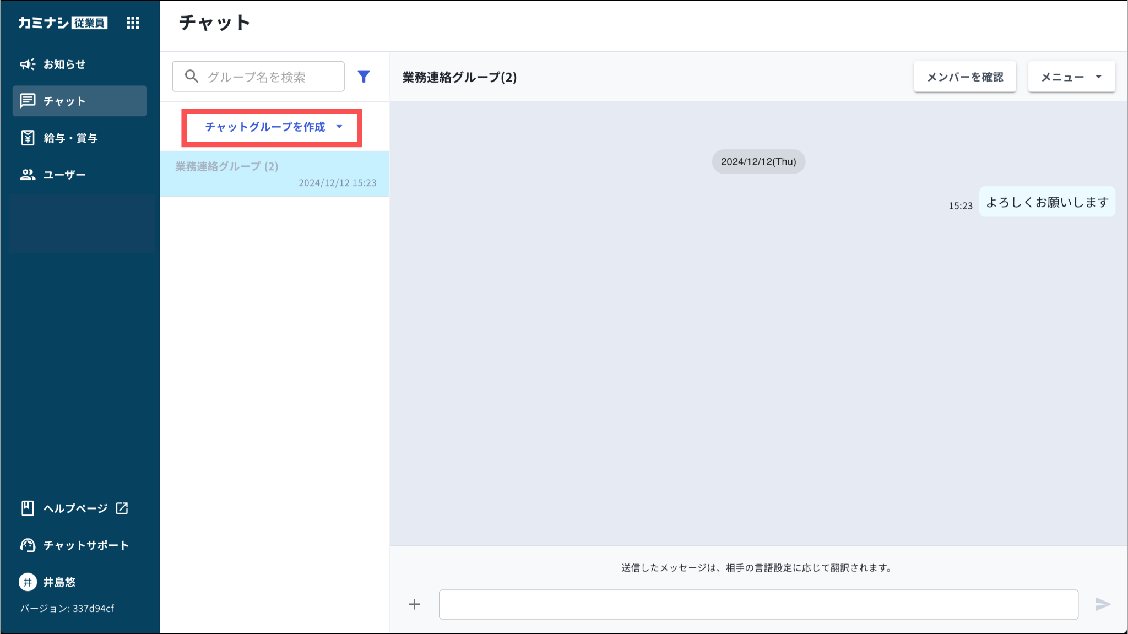Open お知らせ in the sidebar
1128x634 pixels.
click(64, 64)
